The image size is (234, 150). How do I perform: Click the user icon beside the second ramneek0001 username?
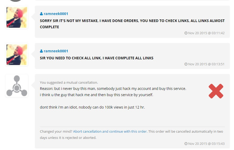tap(42, 51)
